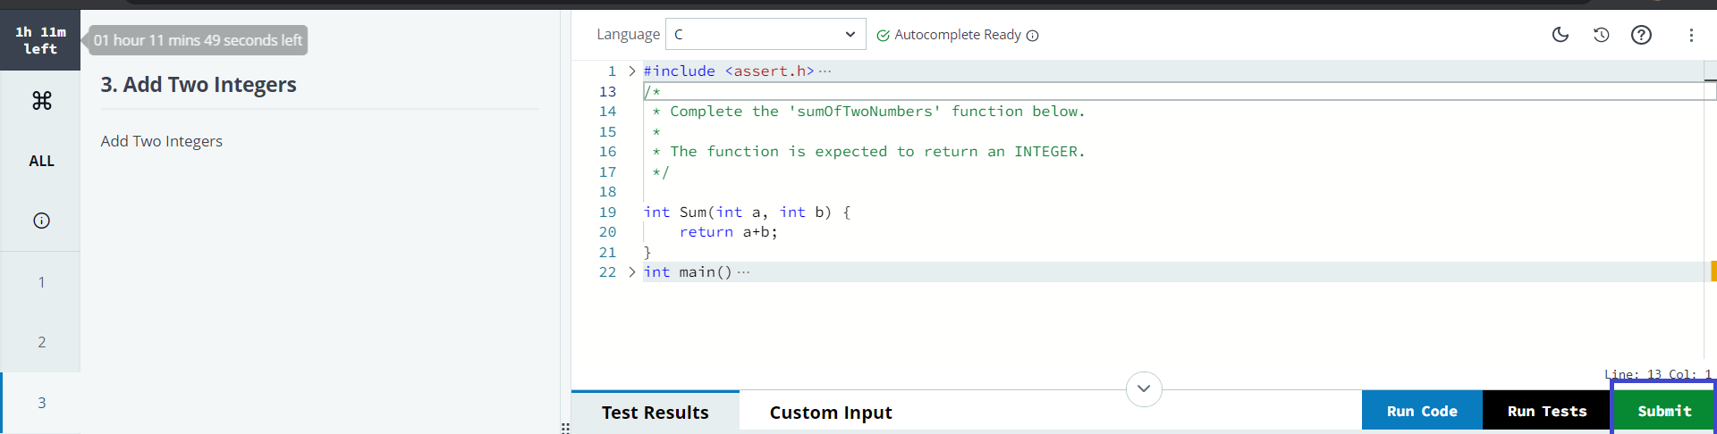1717x434 pixels.
Task: Open the three-dot more options menu
Action: coord(1690,35)
